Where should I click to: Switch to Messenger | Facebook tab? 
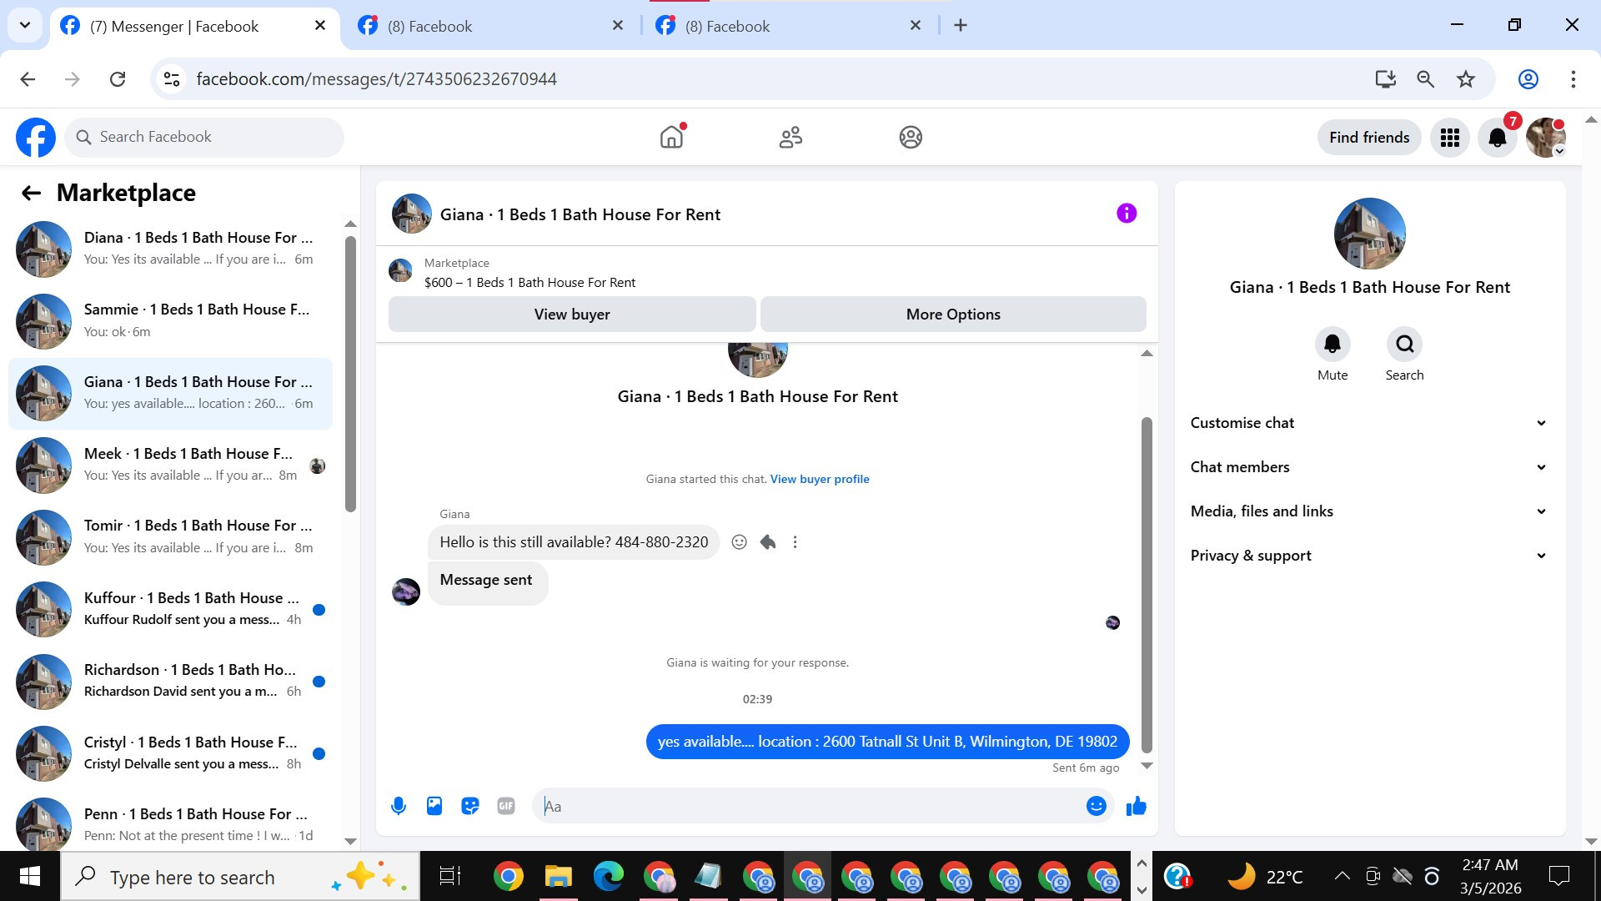(194, 27)
